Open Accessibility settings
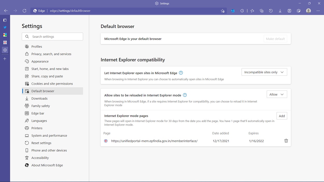Screen dimensions: 324x182 (52, 158)
